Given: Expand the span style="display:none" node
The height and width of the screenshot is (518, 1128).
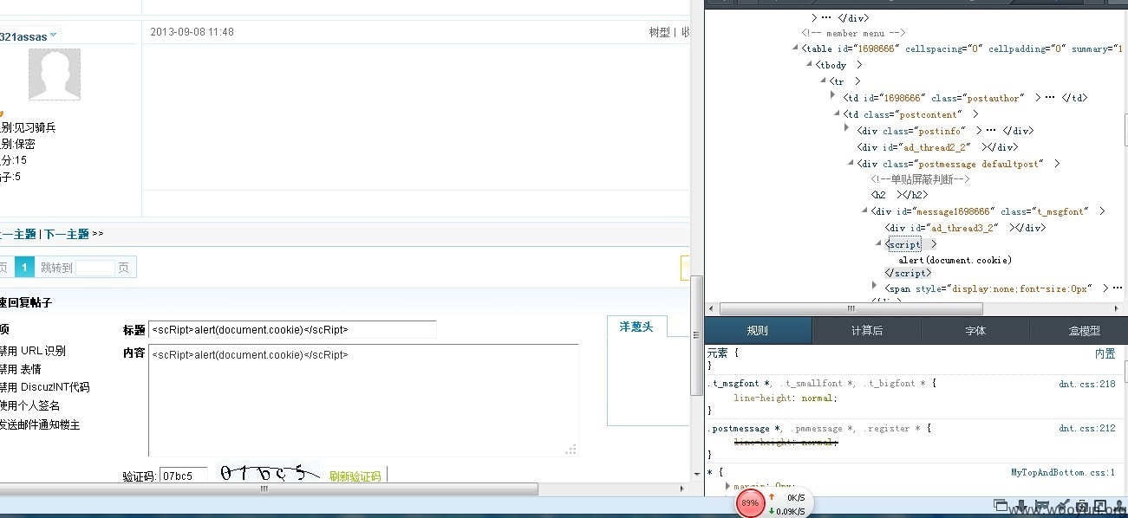Looking at the screenshot, I should pyautogui.click(x=875, y=287).
